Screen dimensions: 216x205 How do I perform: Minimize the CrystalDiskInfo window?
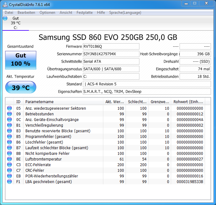186,3
